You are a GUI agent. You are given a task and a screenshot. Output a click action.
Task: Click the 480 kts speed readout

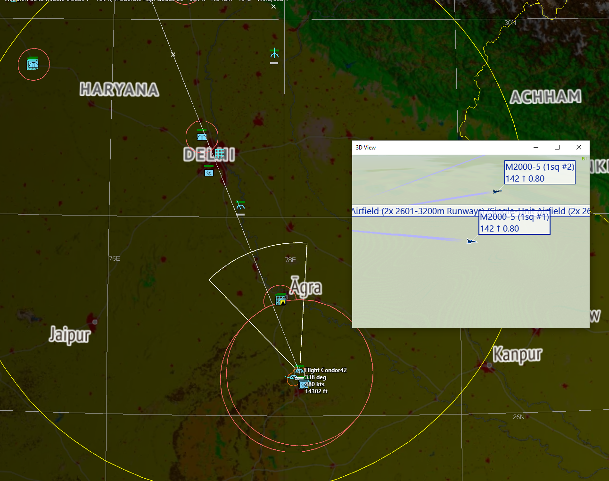[x=315, y=384]
